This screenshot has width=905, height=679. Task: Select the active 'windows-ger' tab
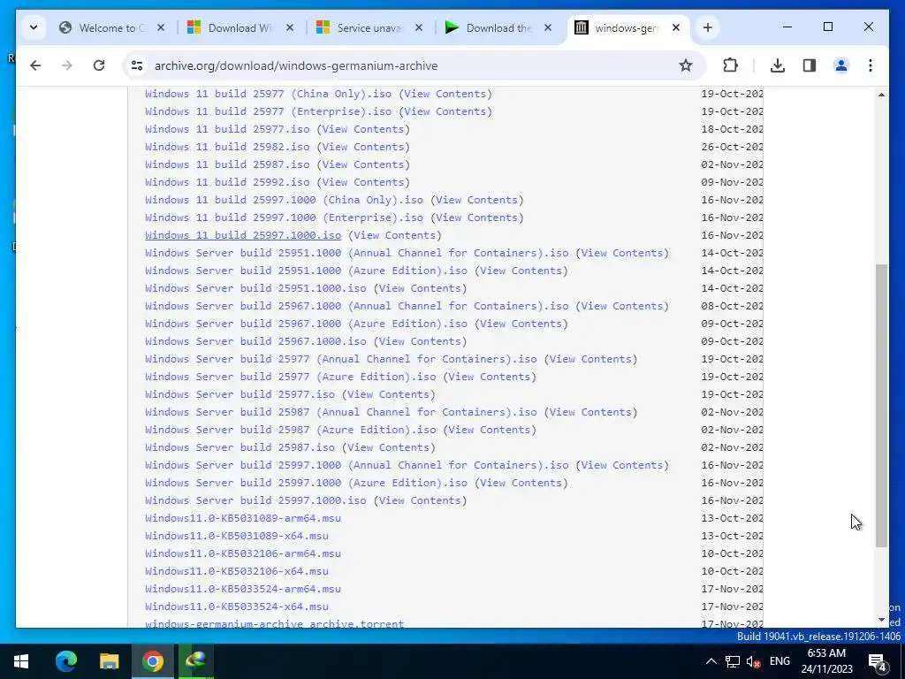pyautogui.click(x=627, y=27)
